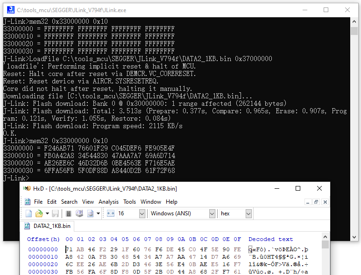Open the Search menu in HxD
This screenshot has width=361, height=275.
tap(69, 202)
